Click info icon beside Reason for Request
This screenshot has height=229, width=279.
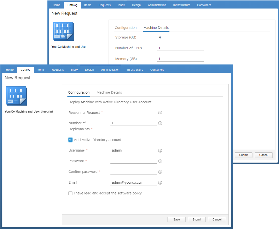click(x=160, y=113)
